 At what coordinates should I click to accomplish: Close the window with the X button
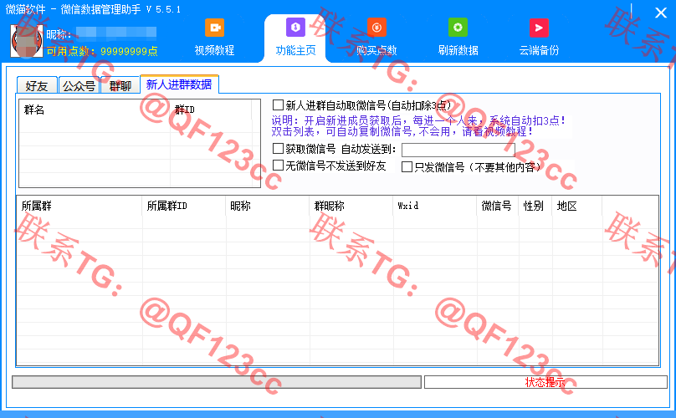tap(660, 13)
